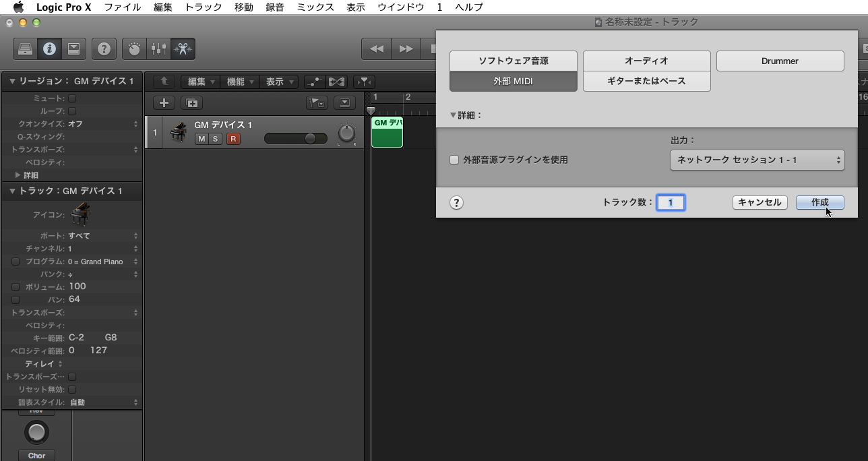Mute the GM デバイス 1 track
Image resolution: width=868 pixels, height=461 pixels.
pyautogui.click(x=201, y=139)
